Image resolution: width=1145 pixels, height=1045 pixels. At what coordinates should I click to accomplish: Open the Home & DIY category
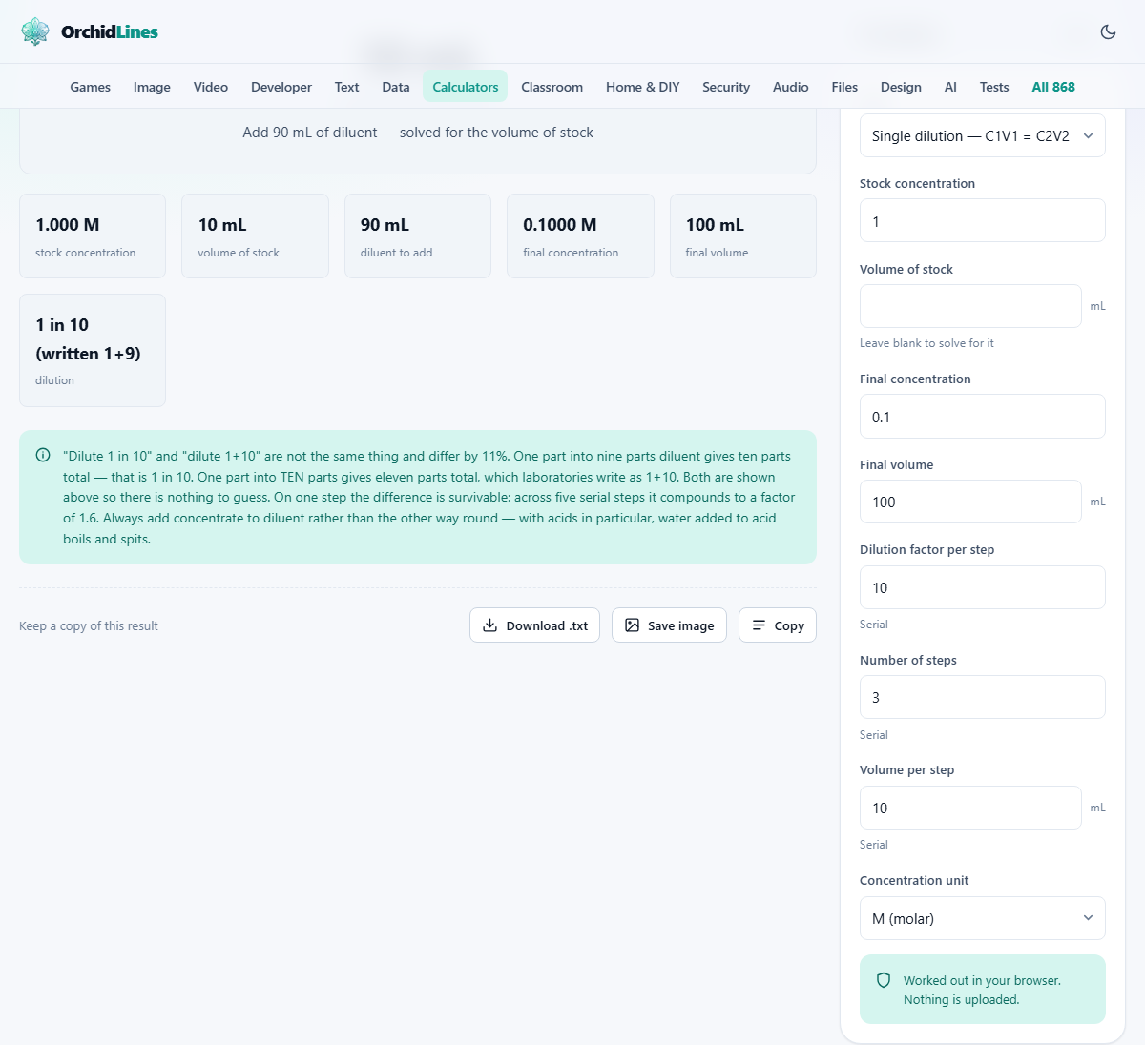642,87
